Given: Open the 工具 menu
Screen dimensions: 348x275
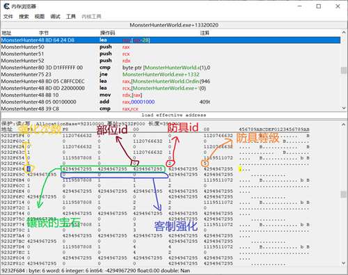Looking at the screenshot, I should pos(71,17).
